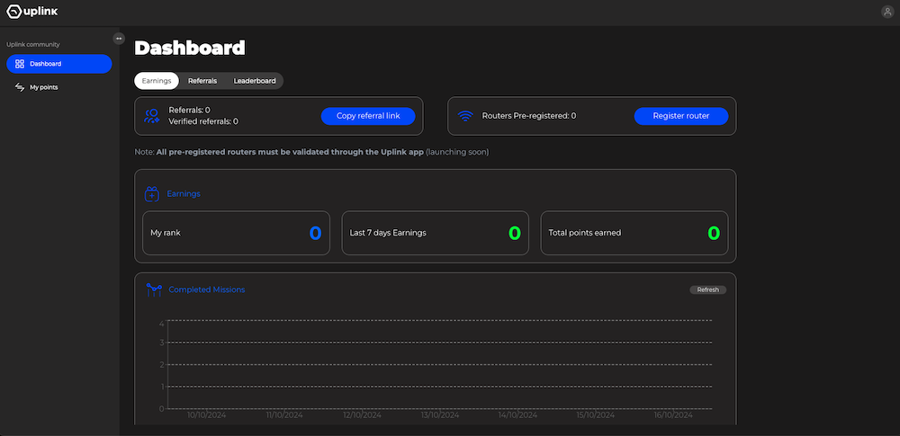
Task: Click the 15/10/2024 chart axis label
Action: coord(597,415)
